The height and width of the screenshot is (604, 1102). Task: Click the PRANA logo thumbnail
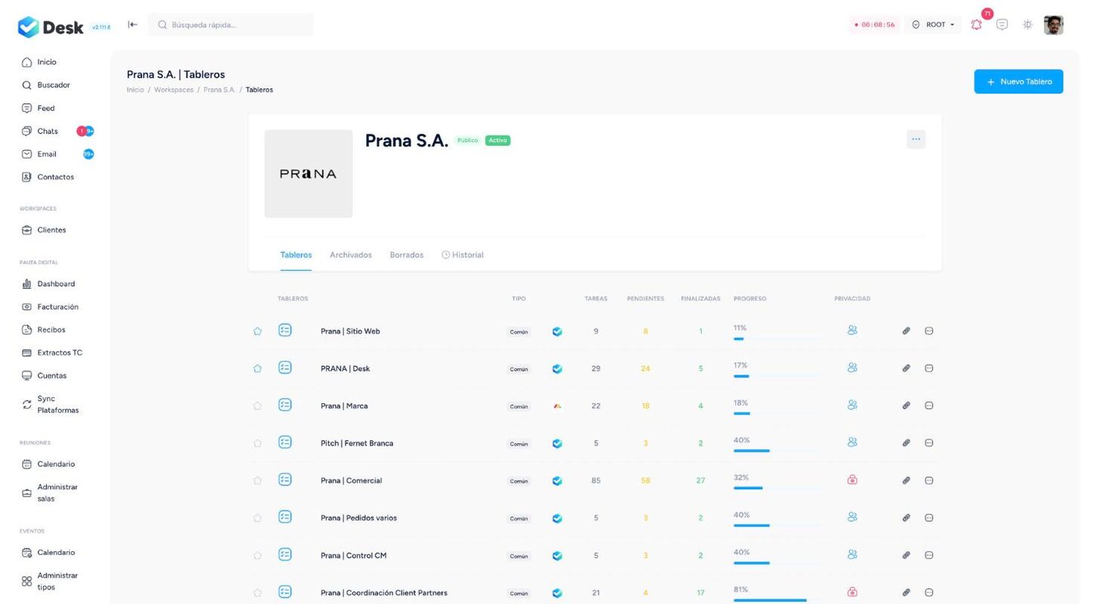coord(308,174)
